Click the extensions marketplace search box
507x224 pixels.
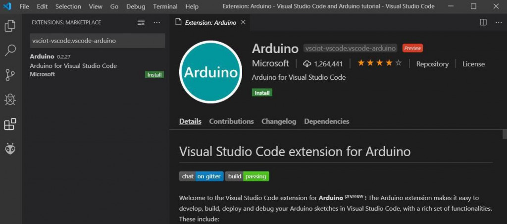point(98,41)
